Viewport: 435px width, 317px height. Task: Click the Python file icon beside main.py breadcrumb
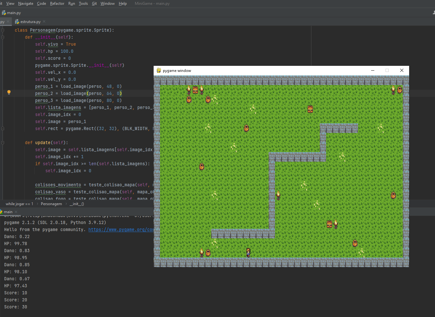[x=4, y=13]
